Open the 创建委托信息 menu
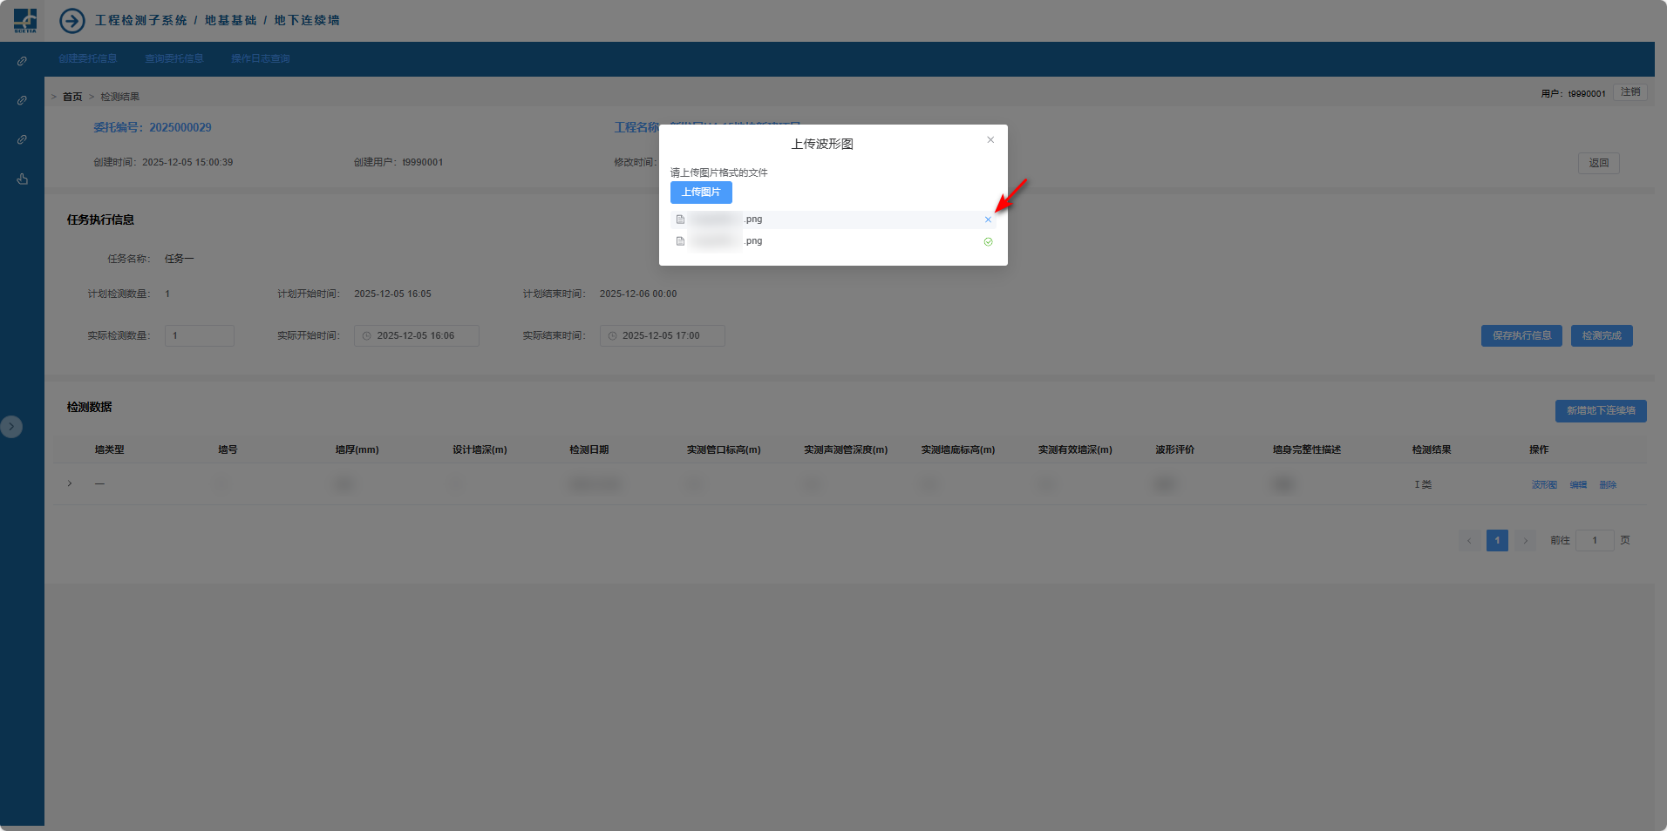1667x831 pixels. [x=88, y=58]
